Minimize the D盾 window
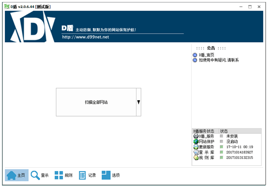This screenshot has width=270, height=190. pos(241,7)
